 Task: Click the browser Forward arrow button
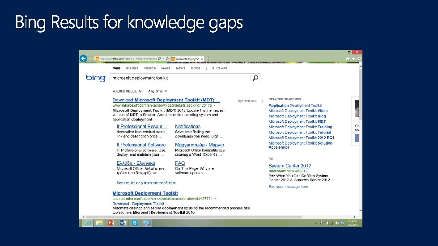point(90,58)
